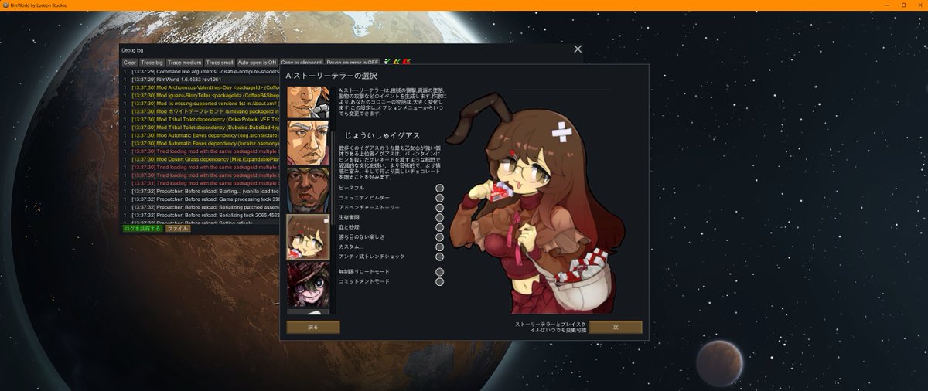
Task: Select the Serializing patched assembly log entry
Action: [201, 207]
